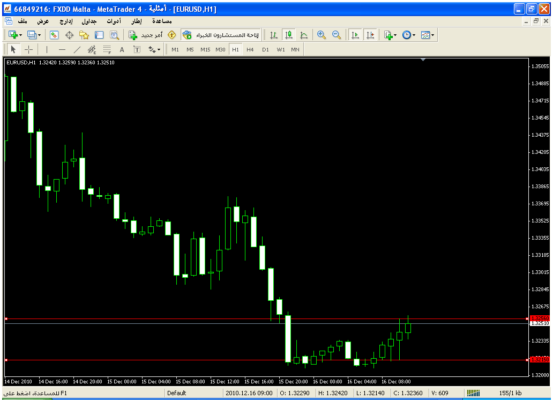Select the Trendline drawing tool

77,49
